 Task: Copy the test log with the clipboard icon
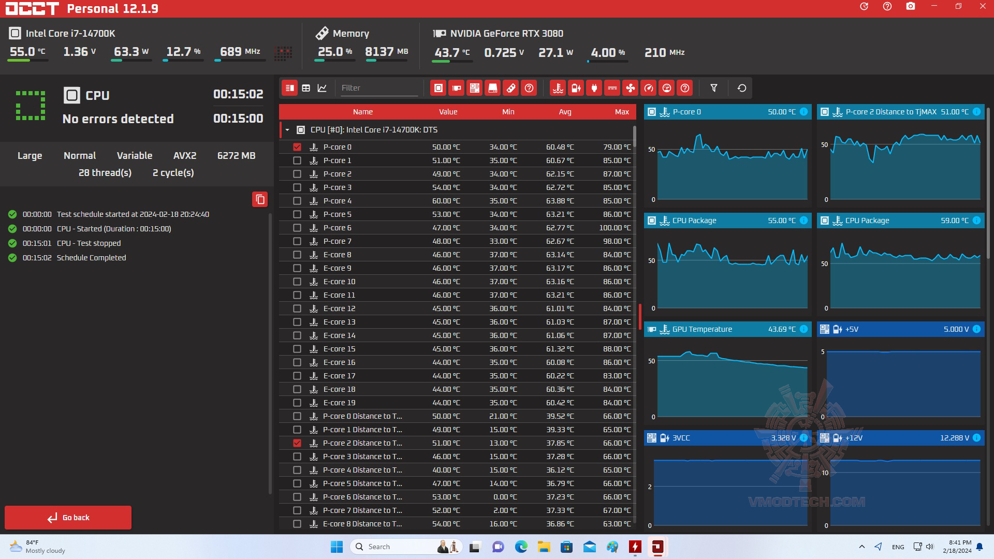pos(260,199)
